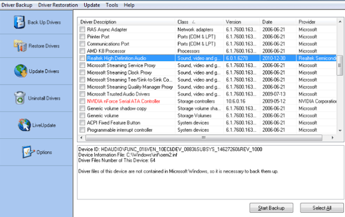345x217 pixels.
Task: Launch the LiveUpdate globe icon
Action: 24,125
